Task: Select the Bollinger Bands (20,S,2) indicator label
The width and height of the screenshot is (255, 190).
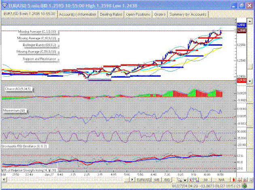Action: click(39, 45)
